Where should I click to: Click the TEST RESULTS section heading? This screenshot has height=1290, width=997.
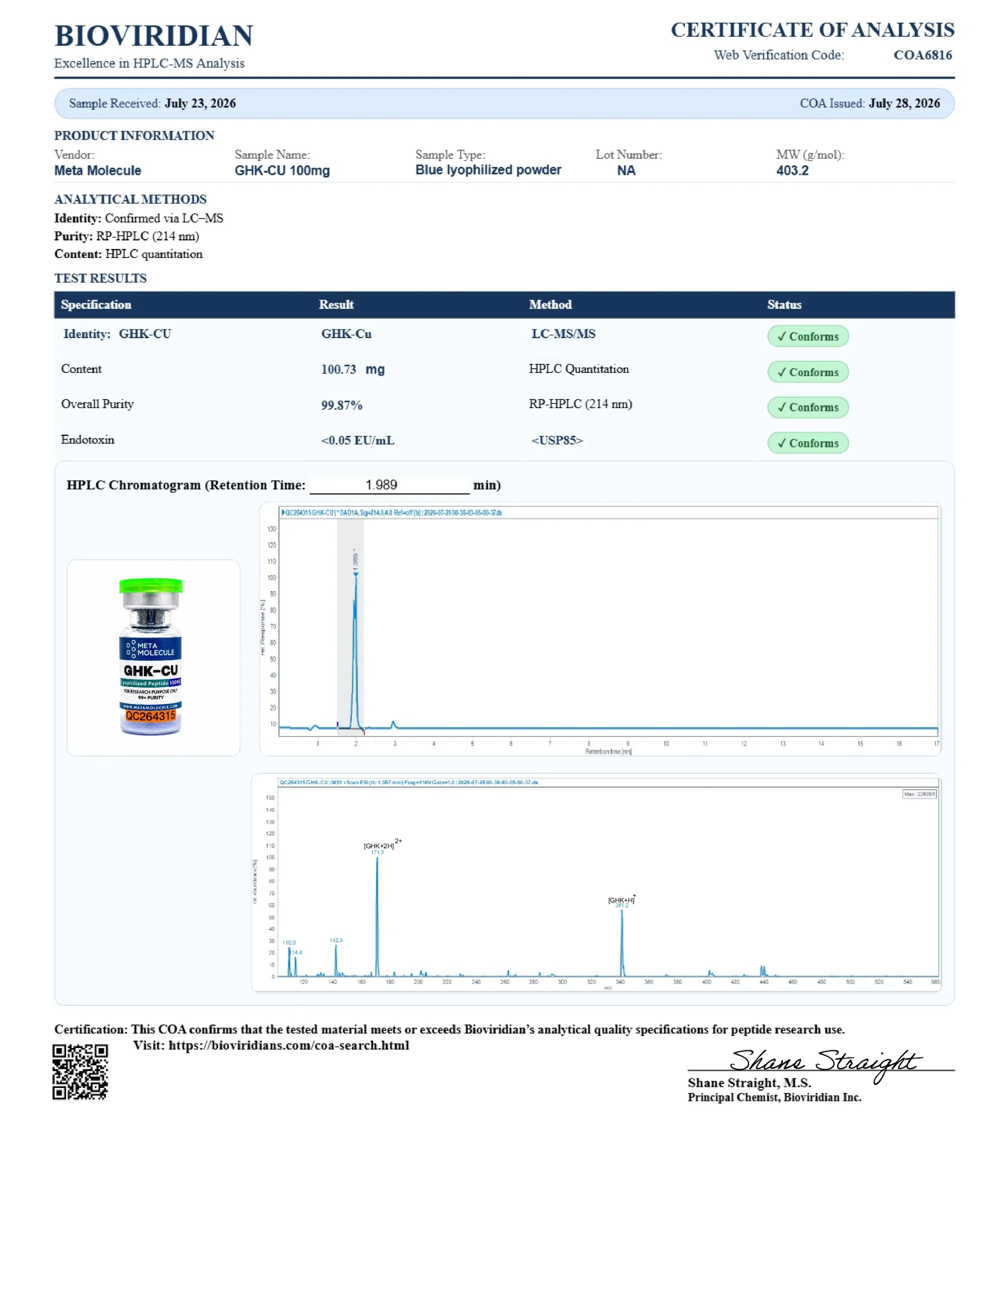[x=100, y=278]
